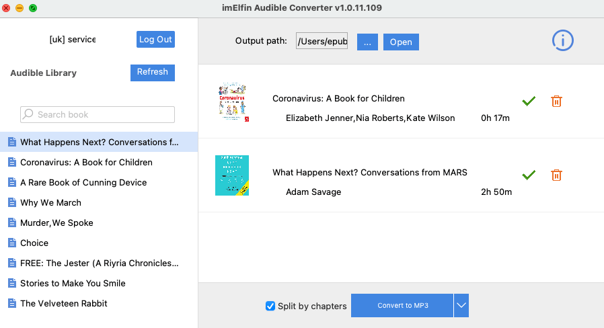Click document icon beside Why We March
604x328 pixels.
(x=12, y=202)
